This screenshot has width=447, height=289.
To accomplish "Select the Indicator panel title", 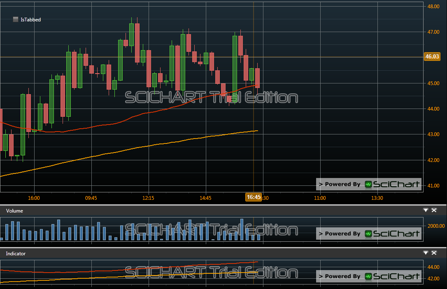I will coord(16,254).
